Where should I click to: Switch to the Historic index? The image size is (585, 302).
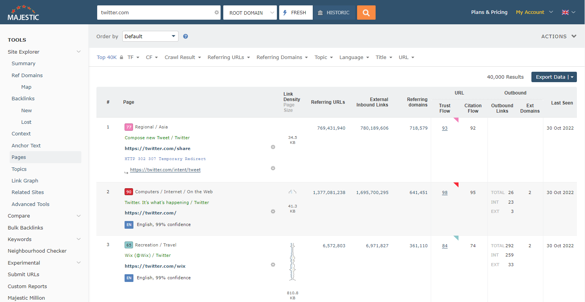click(334, 12)
